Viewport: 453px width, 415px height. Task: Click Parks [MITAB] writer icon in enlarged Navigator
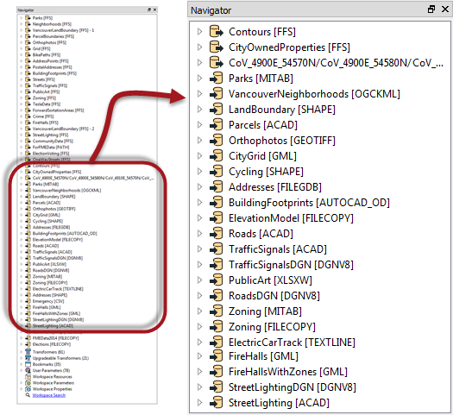216,79
